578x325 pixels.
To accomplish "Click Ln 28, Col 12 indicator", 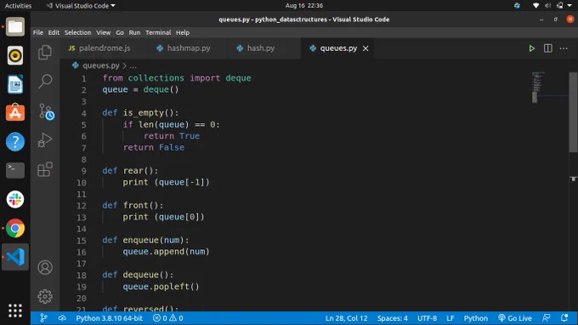I will [x=346, y=318].
